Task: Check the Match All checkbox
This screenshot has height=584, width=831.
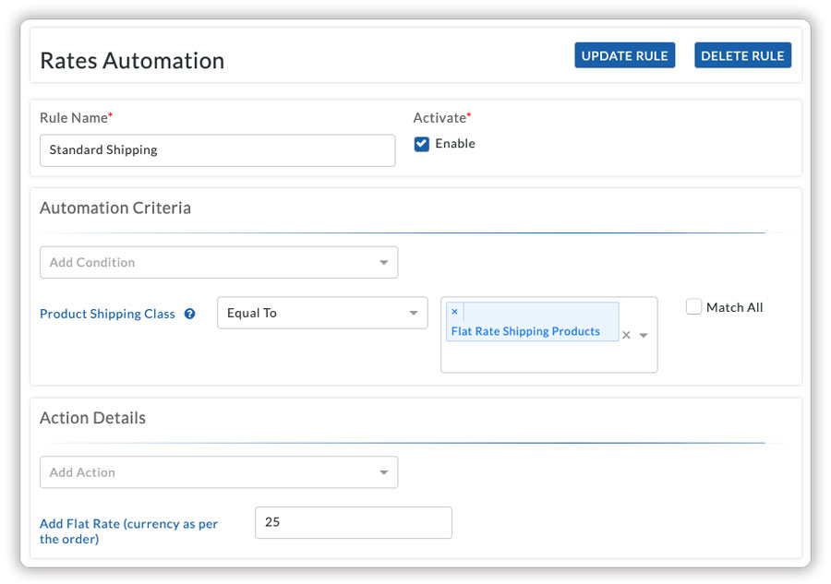Action: [693, 306]
